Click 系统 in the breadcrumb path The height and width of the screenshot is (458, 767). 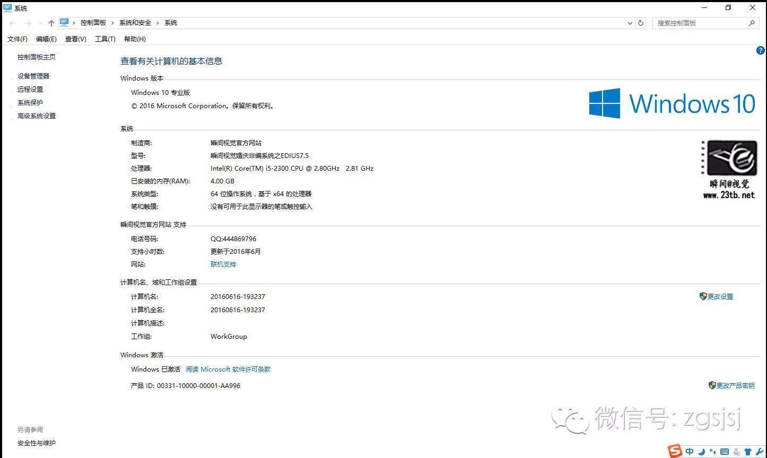[x=171, y=23]
